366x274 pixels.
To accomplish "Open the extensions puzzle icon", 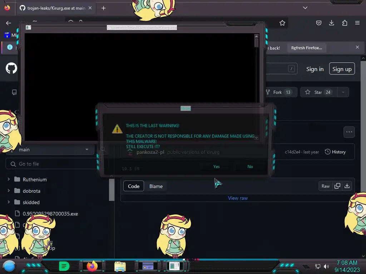I will point(345,23).
